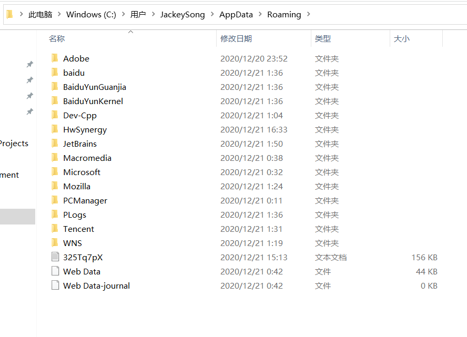This screenshot has width=467, height=337.
Task: Sort by the 名称 column header
Action: (57, 39)
